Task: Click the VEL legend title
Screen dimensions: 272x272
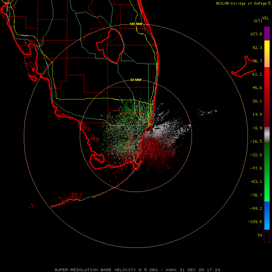Action: click(265, 18)
